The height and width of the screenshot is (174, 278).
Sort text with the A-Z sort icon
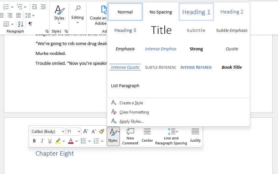click(20, 24)
